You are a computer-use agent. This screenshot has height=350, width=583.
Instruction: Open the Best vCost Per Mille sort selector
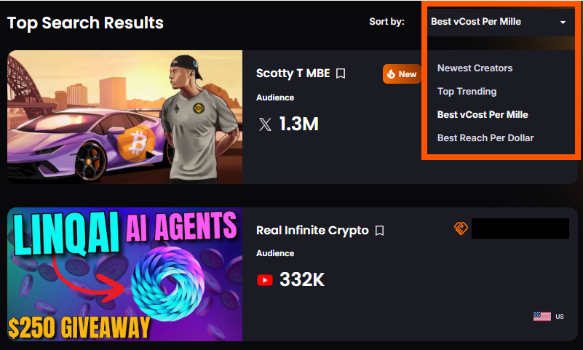click(x=501, y=22)
